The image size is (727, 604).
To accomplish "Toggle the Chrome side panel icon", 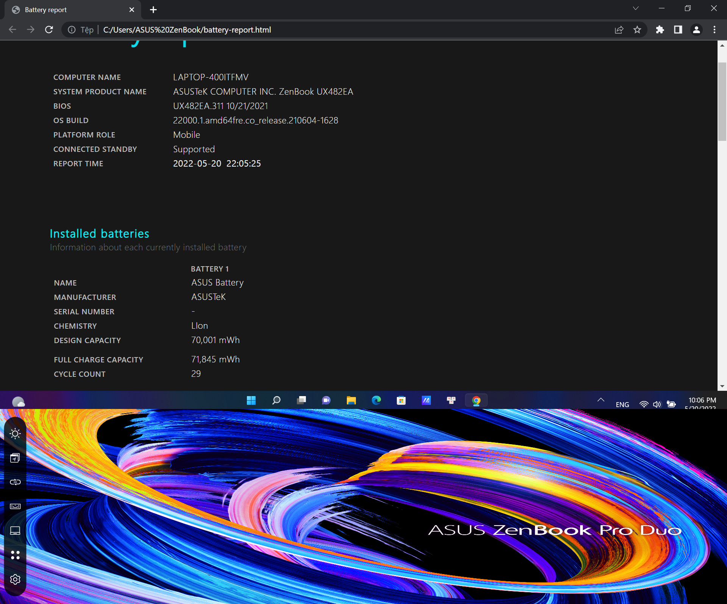I will pos(678,30).
